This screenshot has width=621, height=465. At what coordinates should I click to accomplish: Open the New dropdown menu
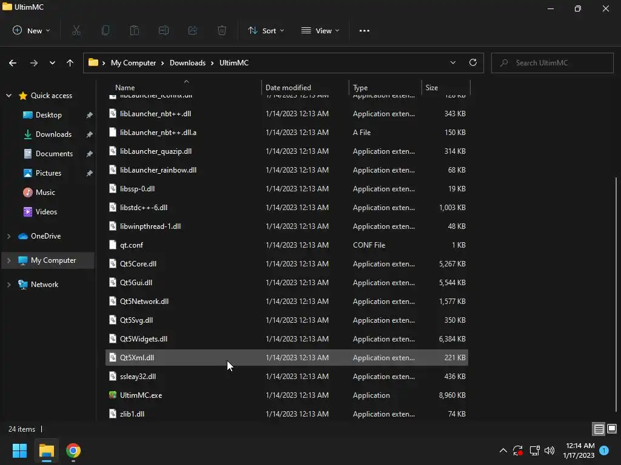tap(32, 30)
